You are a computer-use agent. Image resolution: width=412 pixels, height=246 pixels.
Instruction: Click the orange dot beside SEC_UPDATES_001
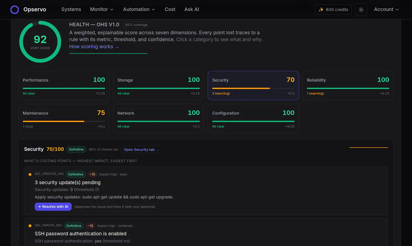point(30,174)
